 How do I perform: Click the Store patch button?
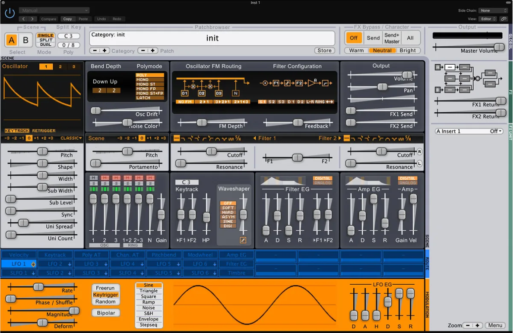click(x=324, y=50)
